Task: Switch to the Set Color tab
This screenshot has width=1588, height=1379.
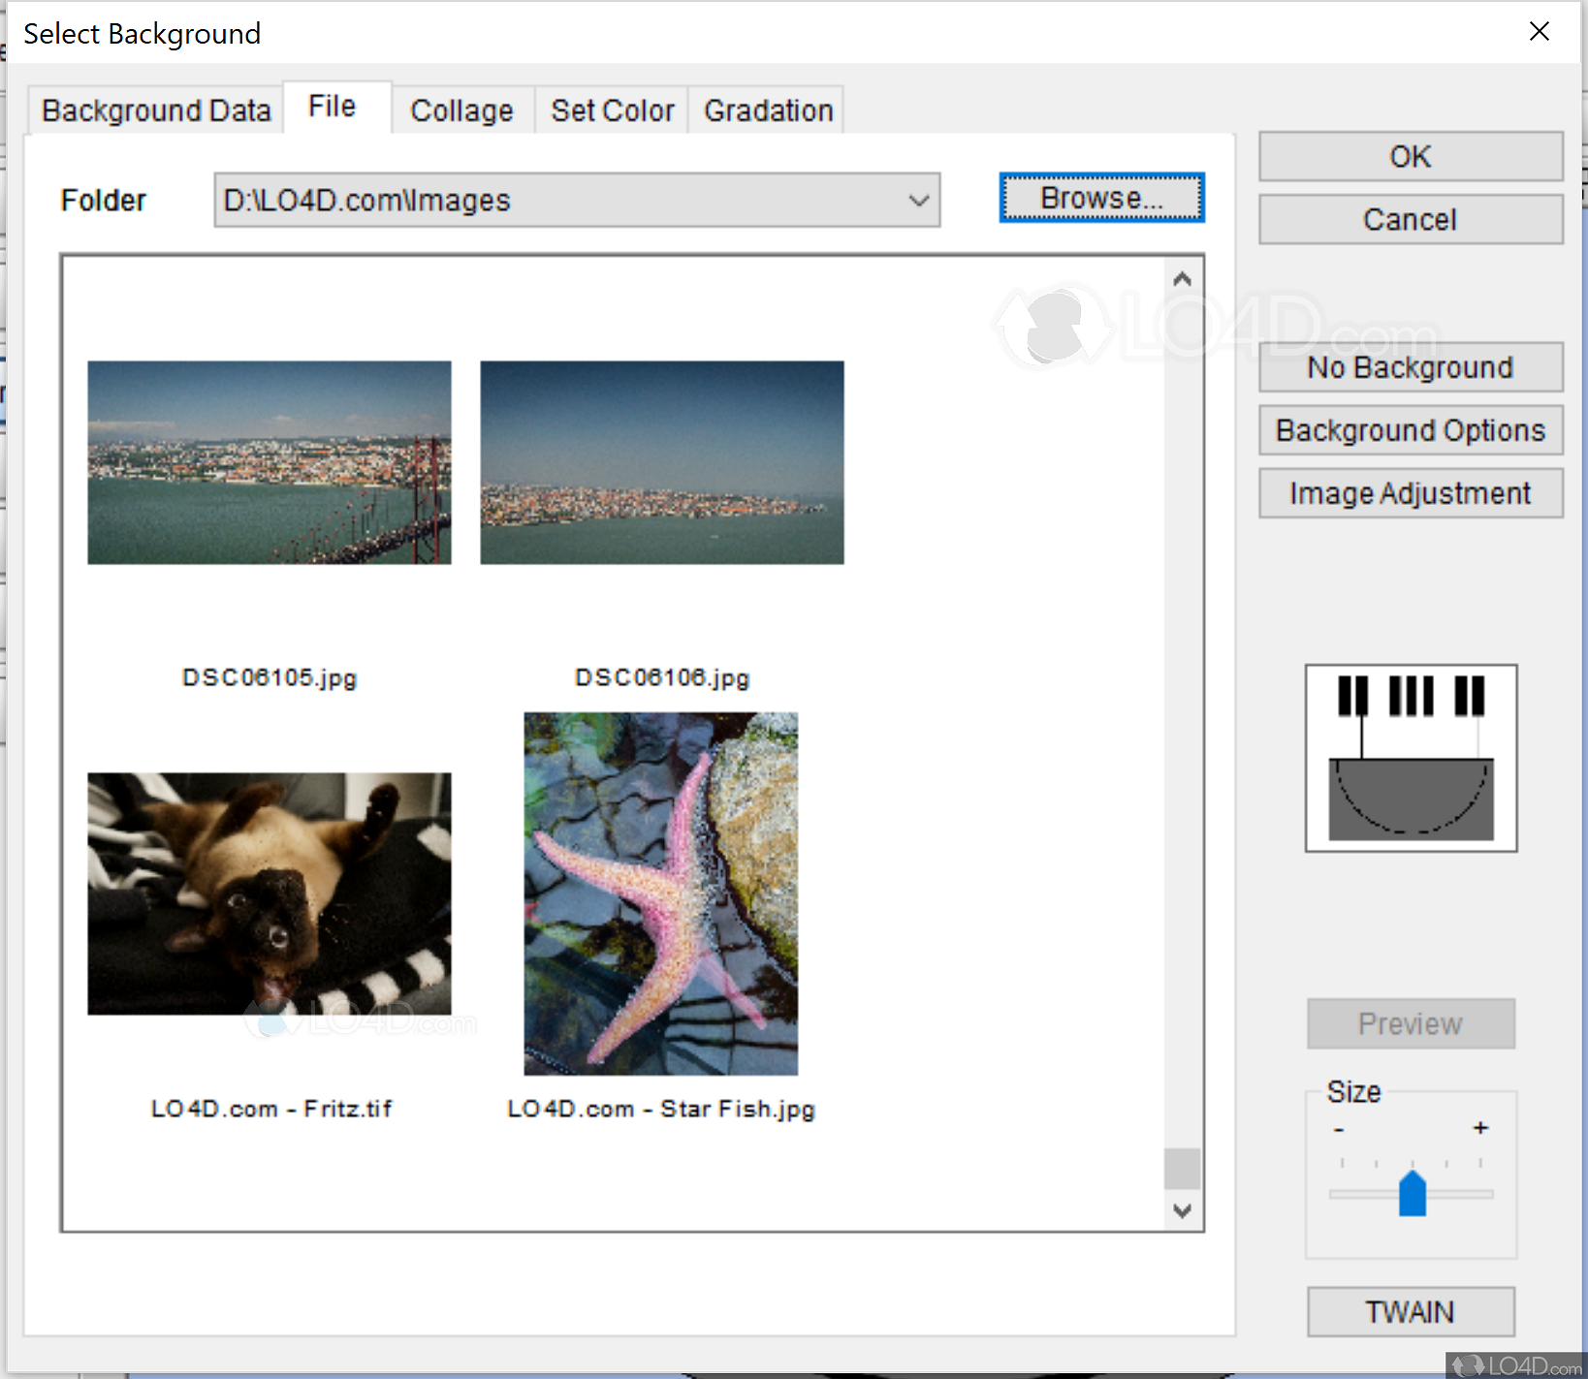Action: click(x=612, y=110)
